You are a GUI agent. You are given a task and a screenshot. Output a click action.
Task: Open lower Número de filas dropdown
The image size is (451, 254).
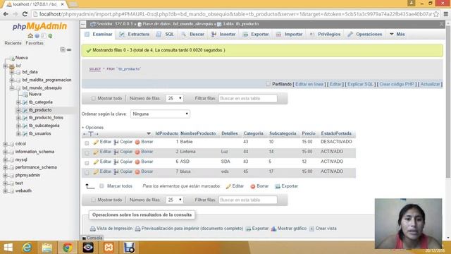click(175, 200)
